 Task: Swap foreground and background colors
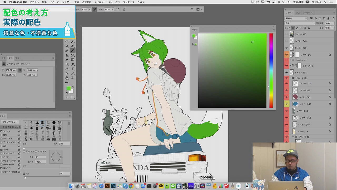click(x=73, y=87)
